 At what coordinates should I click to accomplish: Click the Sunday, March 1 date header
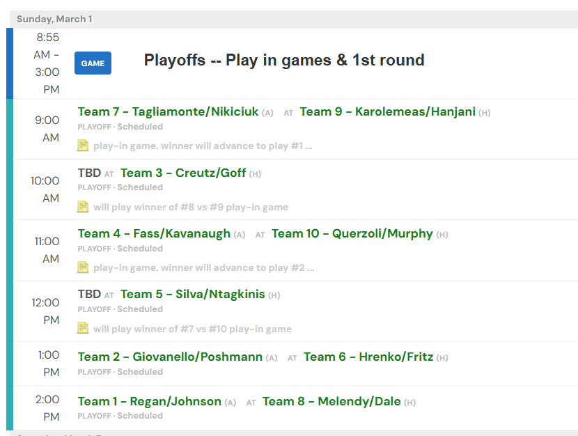pos(54,19)
